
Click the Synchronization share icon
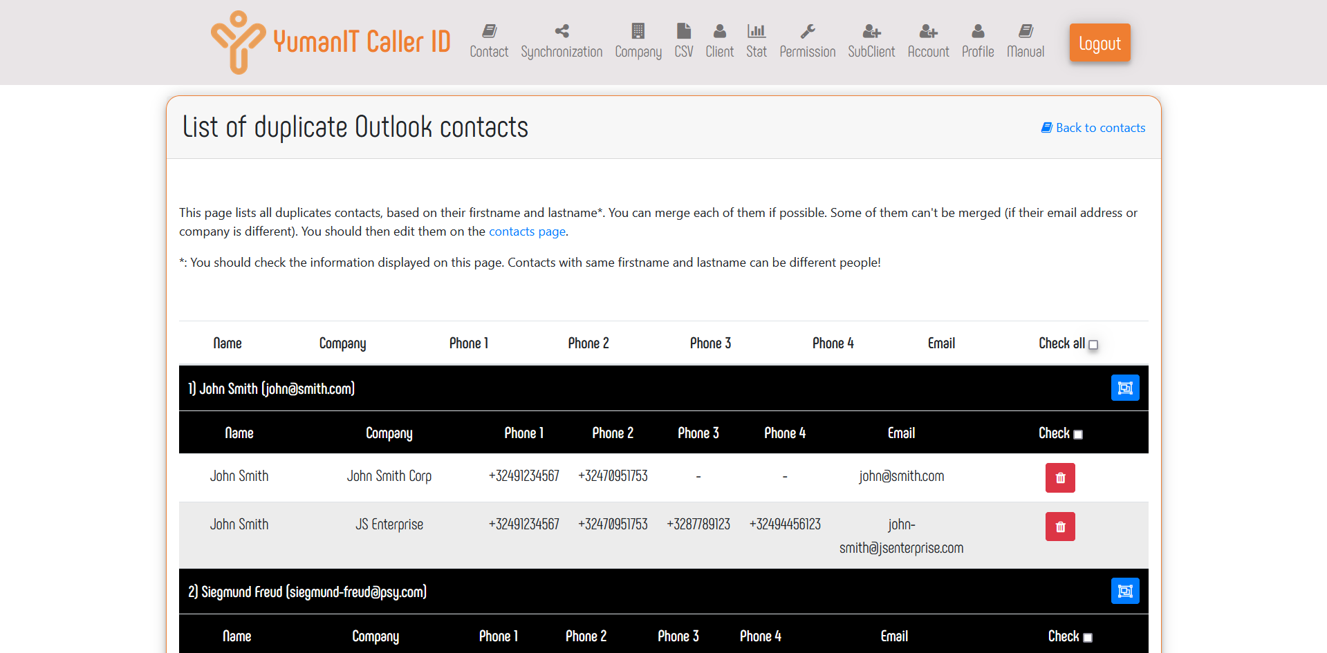[x=562, y=31]
